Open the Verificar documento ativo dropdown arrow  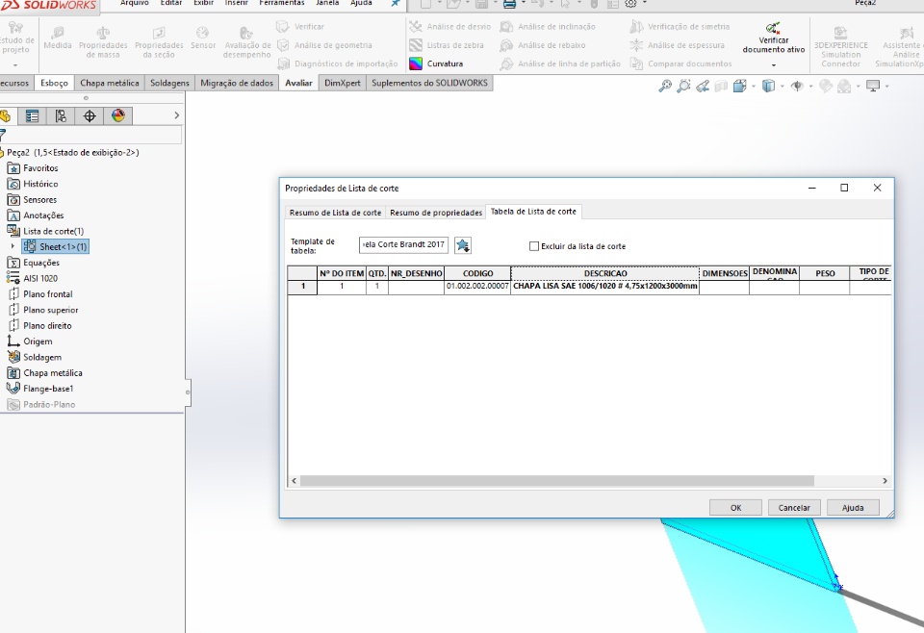tap(773, 64)
